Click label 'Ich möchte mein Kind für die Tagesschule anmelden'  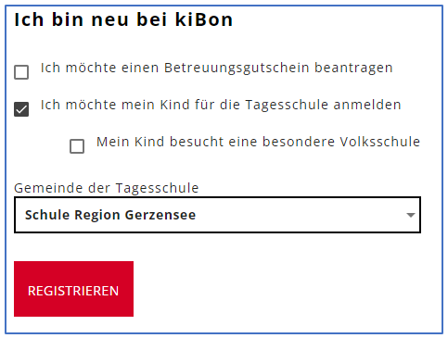tap(221, 106)
